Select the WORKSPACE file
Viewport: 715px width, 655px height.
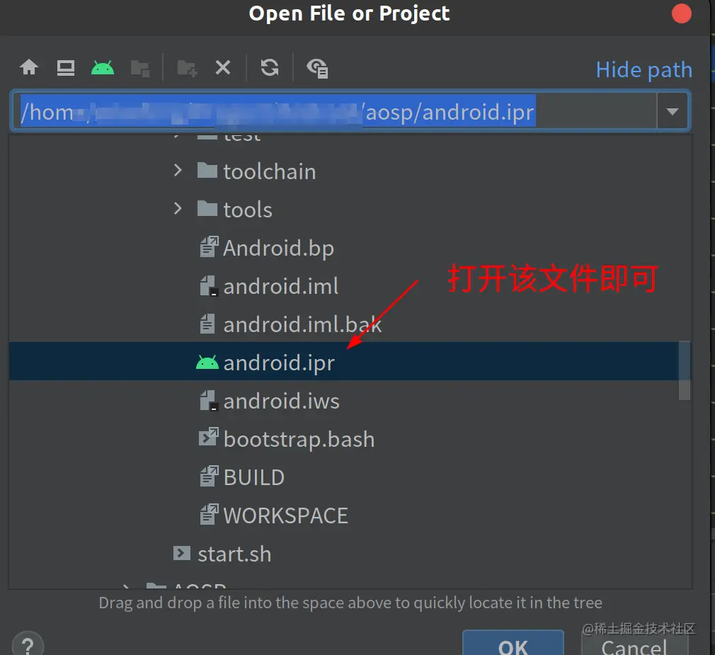click(x=286, y=516)
